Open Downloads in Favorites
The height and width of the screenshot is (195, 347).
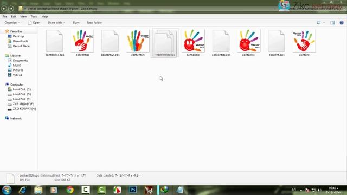tap(20, 41)
